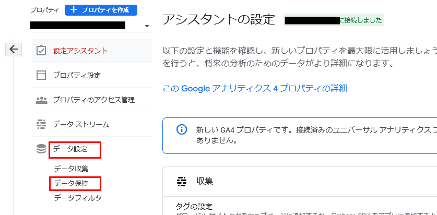Open the Google アナリティクス 4 プロパティの詳細 link
Image resolution: width=437 pixels, height=215 pixels.
click(255, 88)
